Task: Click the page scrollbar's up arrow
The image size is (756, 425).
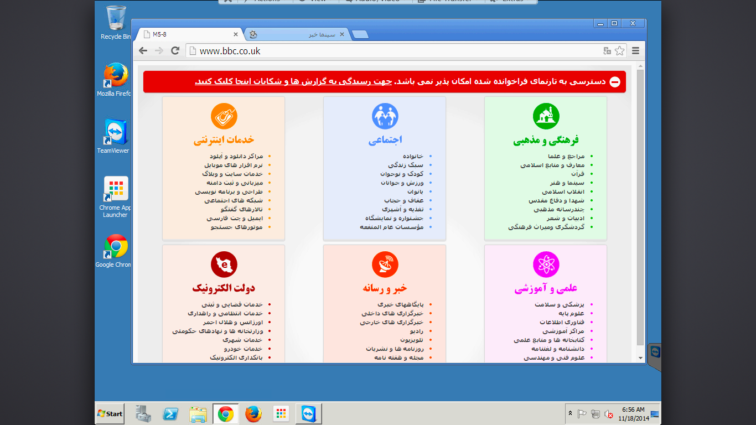Action: coord(641,66)
